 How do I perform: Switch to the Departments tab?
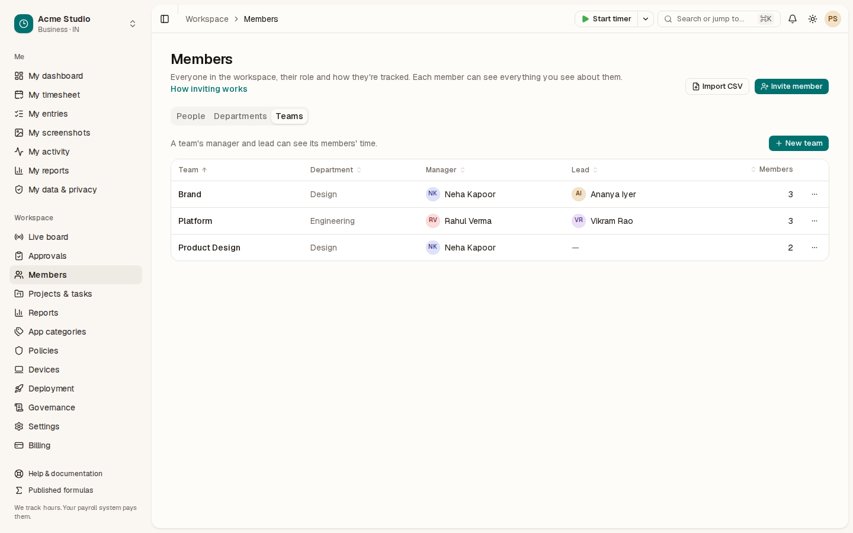[x=240, y=116]
